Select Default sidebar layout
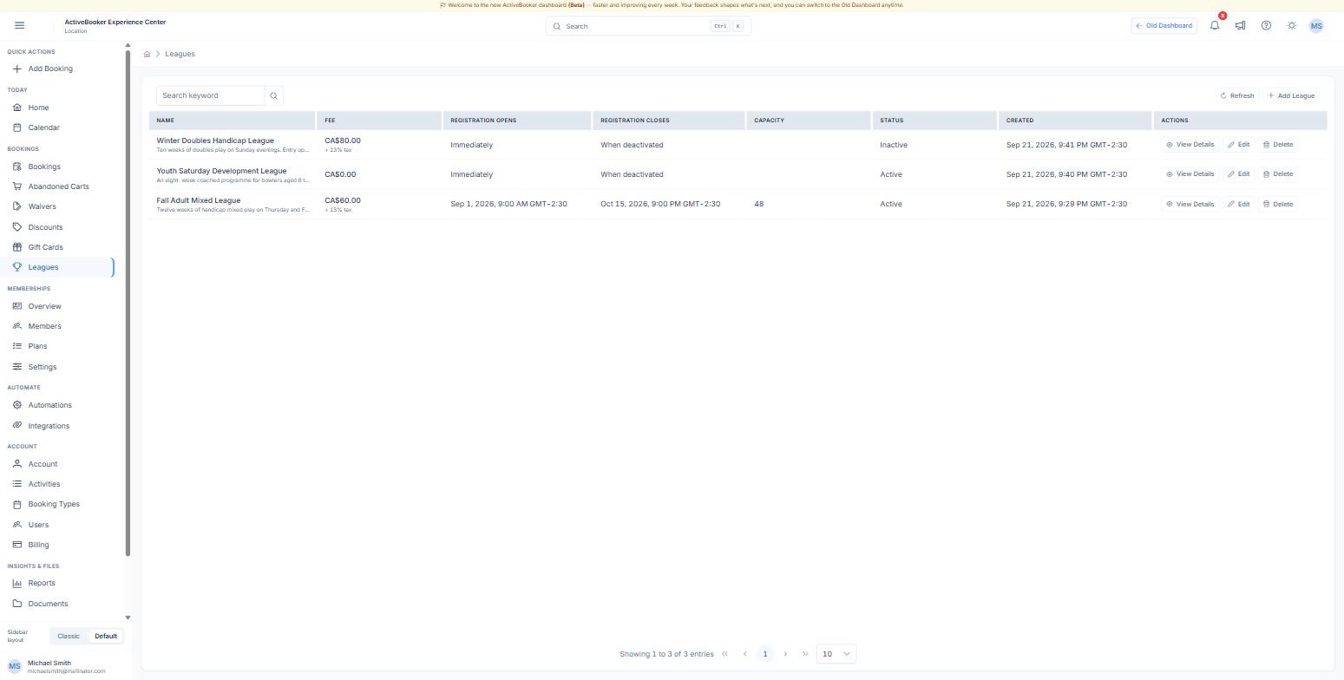 tap(106, 636)
